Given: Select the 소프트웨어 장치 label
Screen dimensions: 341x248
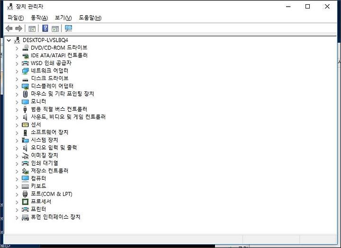Looking at the screenshot, I should coord(50,132).
